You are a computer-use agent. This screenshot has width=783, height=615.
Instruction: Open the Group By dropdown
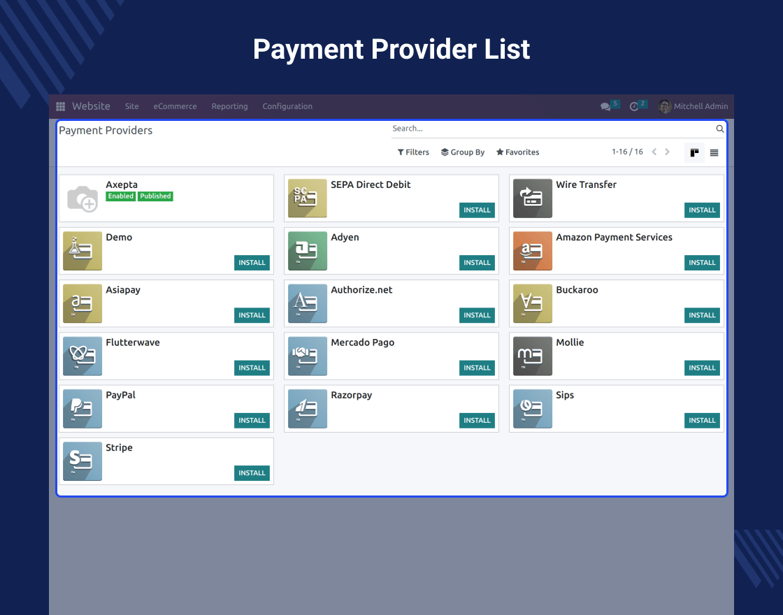(462, 152)
